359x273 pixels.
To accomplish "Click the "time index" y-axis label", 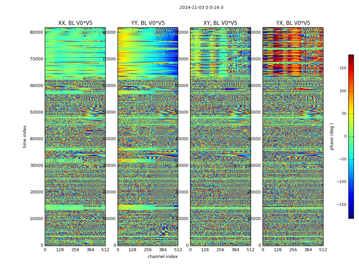I will click(x=25, y=136).
